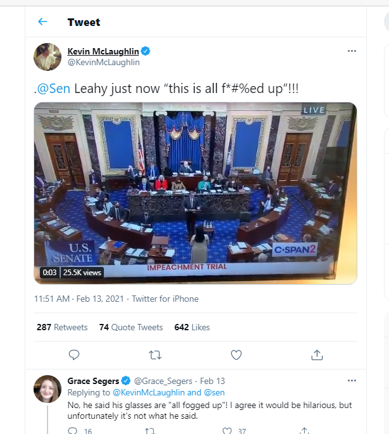The image size is (389, 434).
Task: Like Grace Segers' reply with the heart icon
Action: (227, 430)
